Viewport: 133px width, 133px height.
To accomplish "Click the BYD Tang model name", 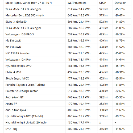I will 11,129.
